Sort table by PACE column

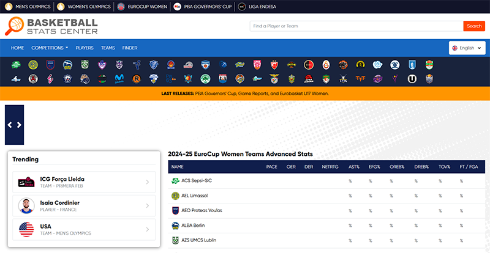point(271,167)
